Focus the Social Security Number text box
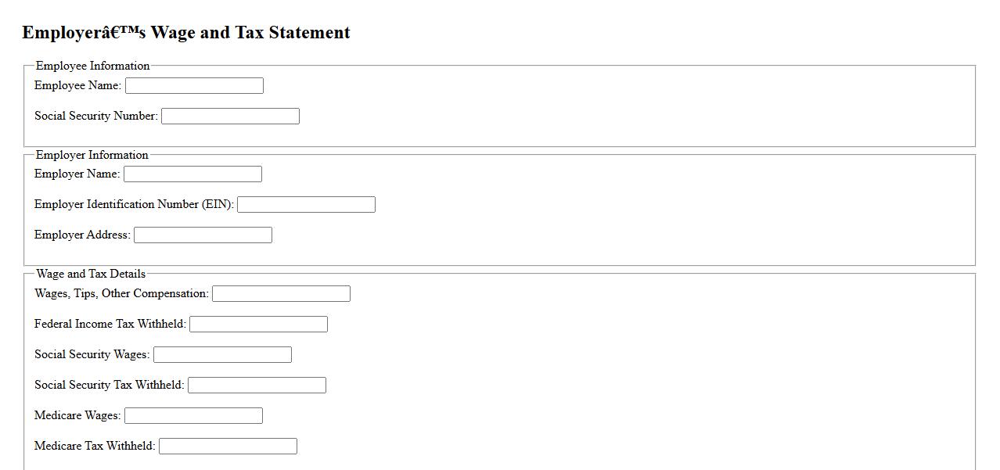The height and width of the screenshot is (470, 1000). 230,116
